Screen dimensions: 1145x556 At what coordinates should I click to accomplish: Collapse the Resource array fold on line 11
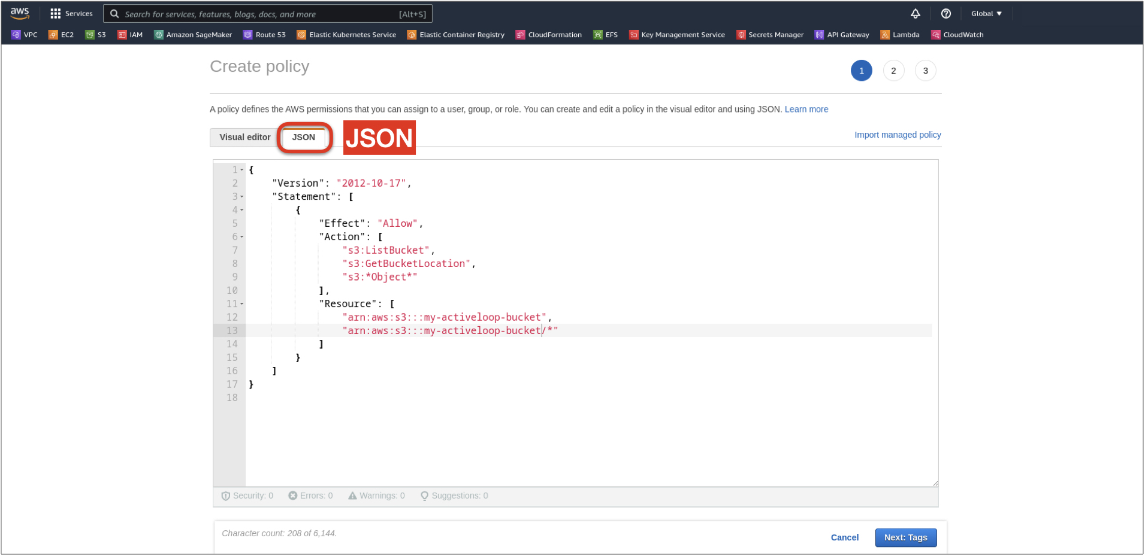(242, 304)
